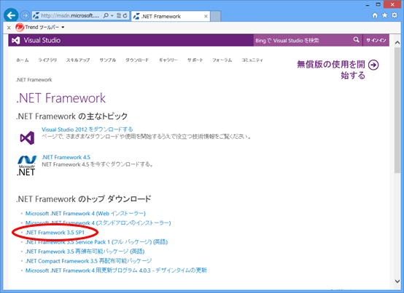Image resolution: width=404 pixels, height=293 pixels.
Task: Open the ダウンロード menu item
Action: click(x=137, y=60)
